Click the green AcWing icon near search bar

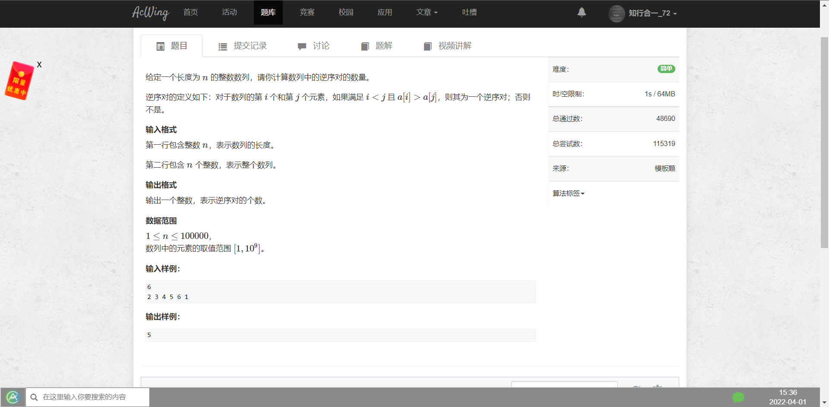(x=13, y=397)
